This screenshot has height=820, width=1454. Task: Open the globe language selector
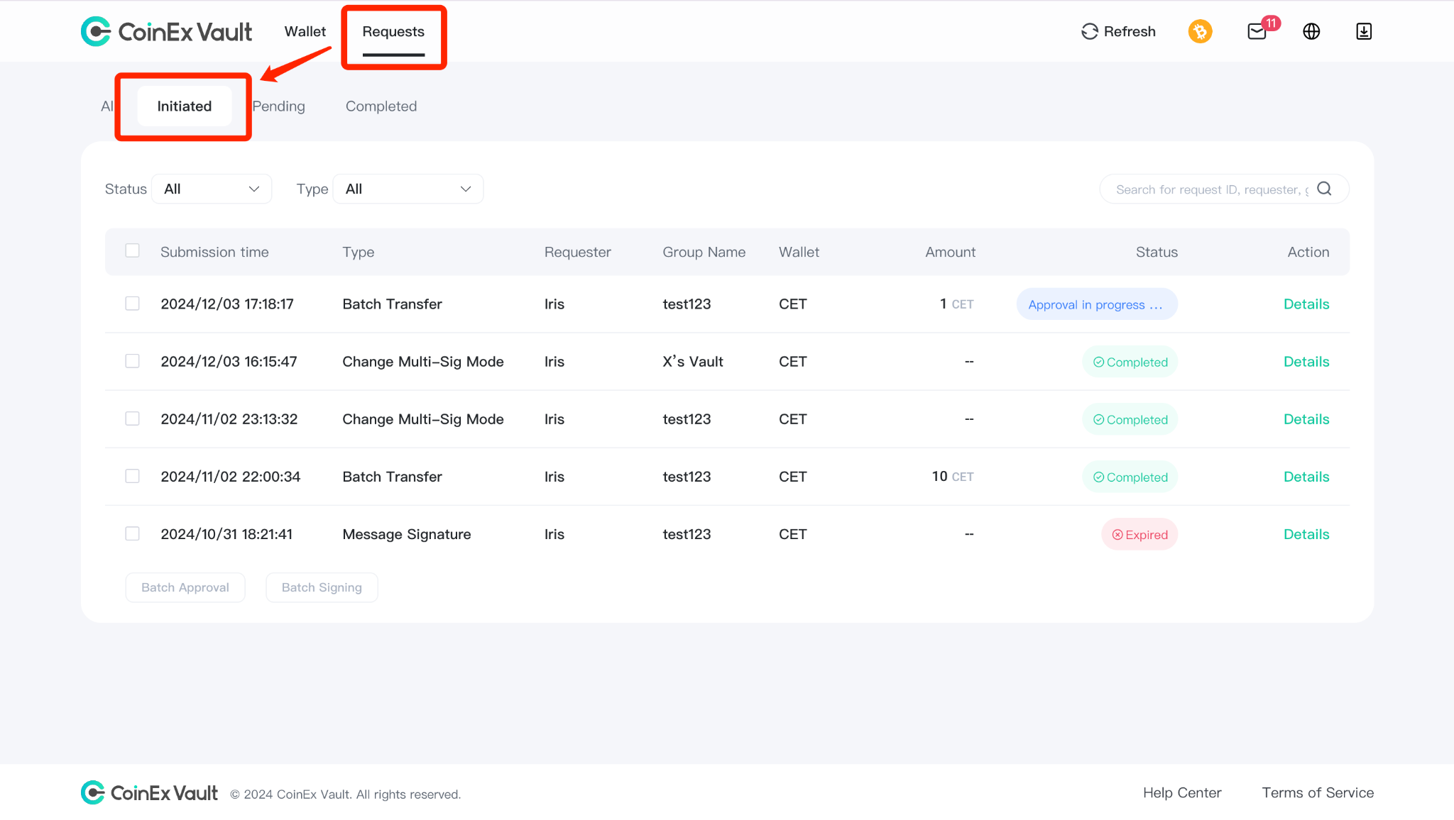click(x=1311, y=31)
